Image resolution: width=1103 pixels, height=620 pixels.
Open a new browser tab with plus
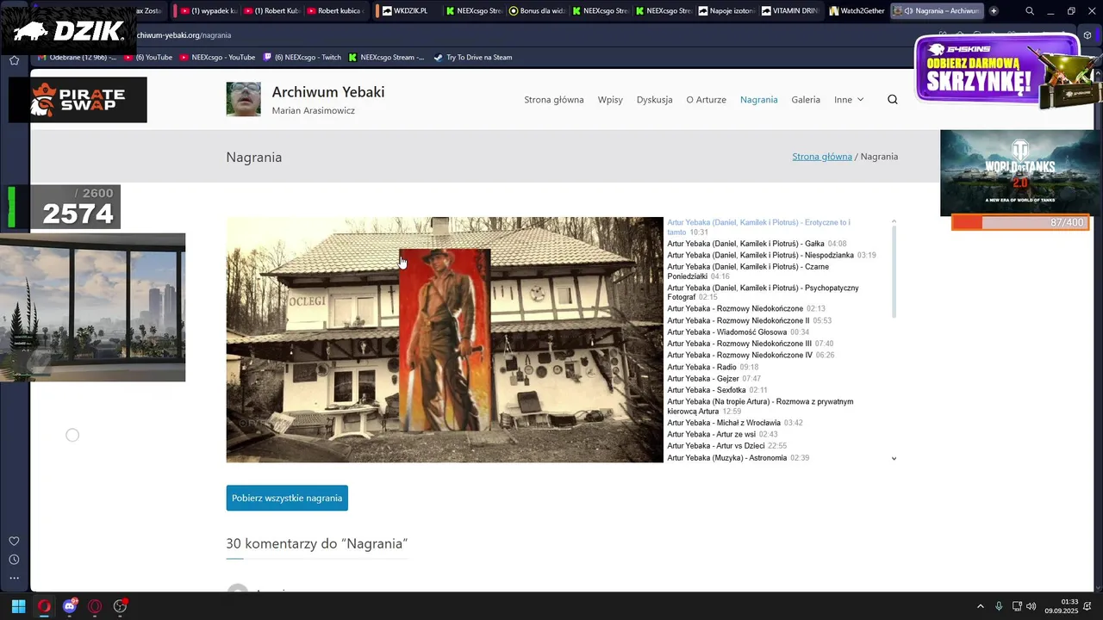point(994,11)
